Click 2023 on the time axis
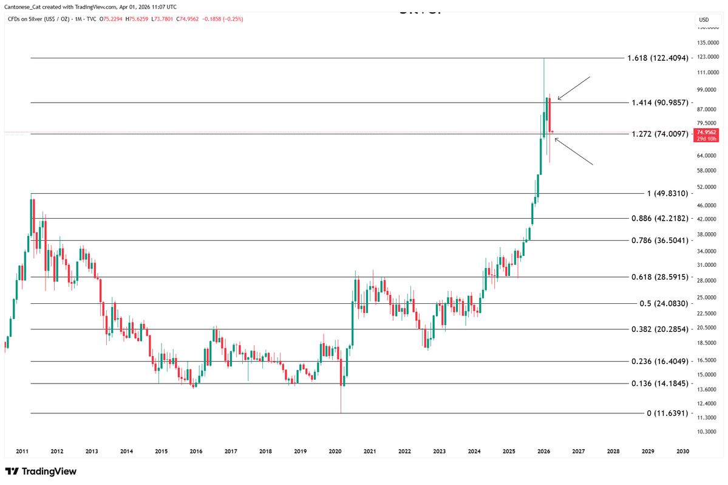This screenshot has width=728, height=485. point(439,451)
